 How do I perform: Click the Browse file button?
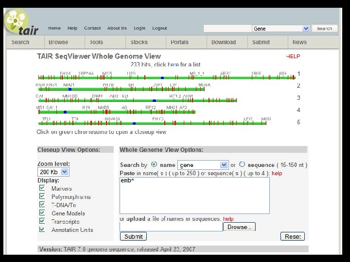239,227
